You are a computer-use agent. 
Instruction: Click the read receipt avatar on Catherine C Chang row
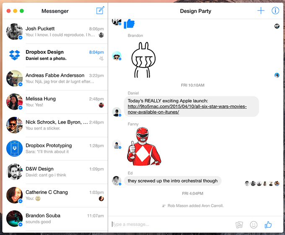[101, 199]
